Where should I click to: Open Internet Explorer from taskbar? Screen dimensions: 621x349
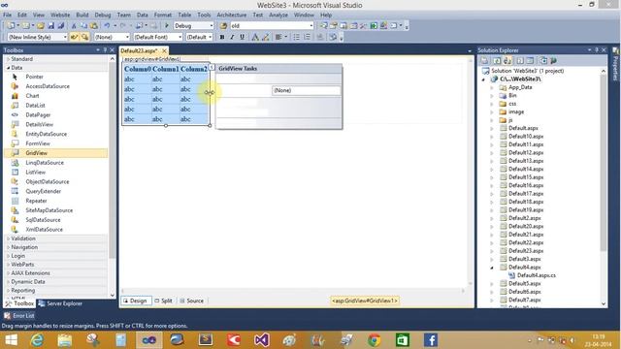click(x=37, y=340)
